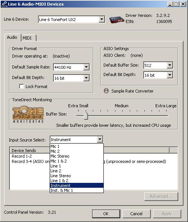This screenshot has height=222, width=188.
Task: Click the ToneDirect Monitoring logo
Action: coord(28,114)
